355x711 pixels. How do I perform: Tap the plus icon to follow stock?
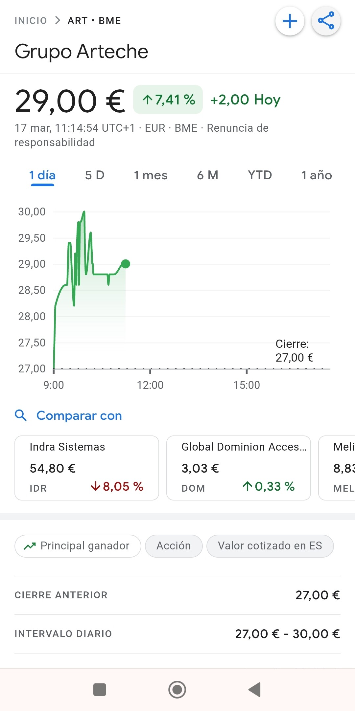[x=290, y=21]
